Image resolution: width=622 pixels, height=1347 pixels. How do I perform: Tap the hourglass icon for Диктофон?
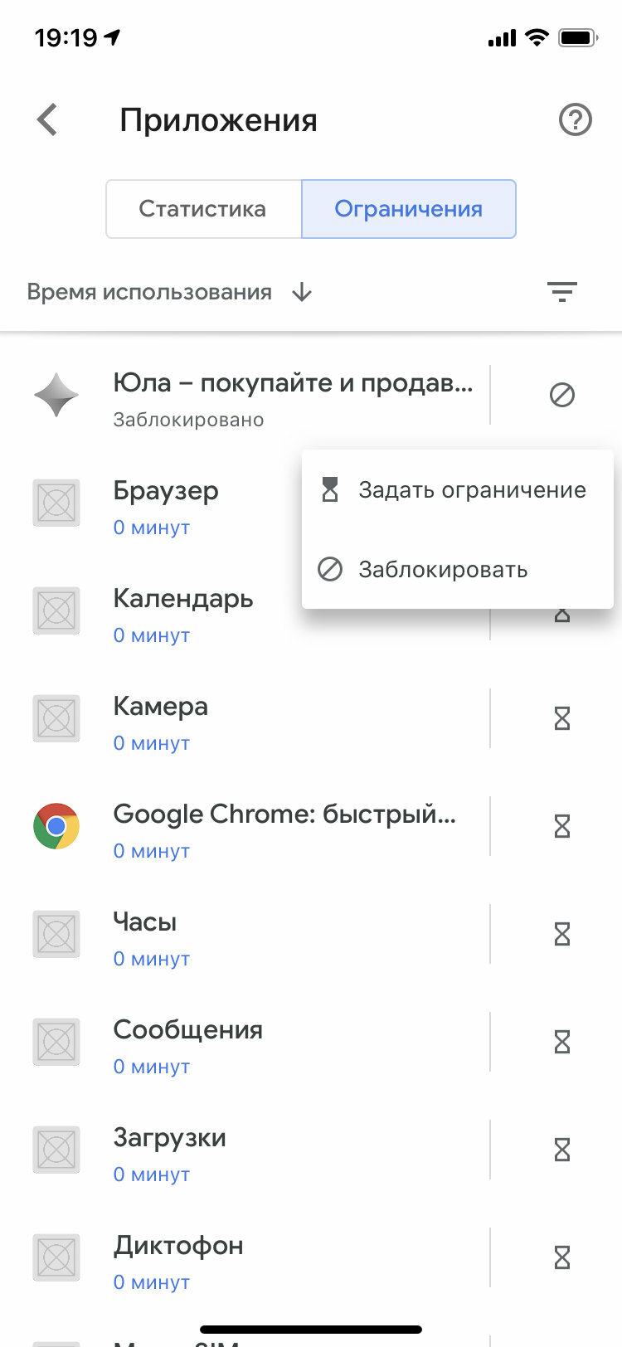coord(562,1257)
